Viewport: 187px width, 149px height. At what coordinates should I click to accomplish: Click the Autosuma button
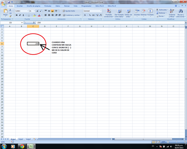click(x=162, y=10)
